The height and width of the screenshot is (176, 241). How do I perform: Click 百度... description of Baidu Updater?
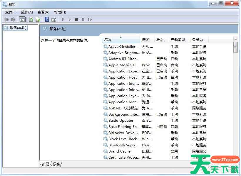147,121
